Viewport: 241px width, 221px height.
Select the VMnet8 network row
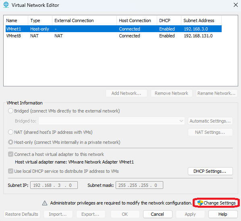114,36
